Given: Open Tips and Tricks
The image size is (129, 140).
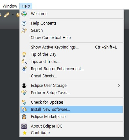Looking at the screenshot, I should pyautogui.click(x=71, y=62).
